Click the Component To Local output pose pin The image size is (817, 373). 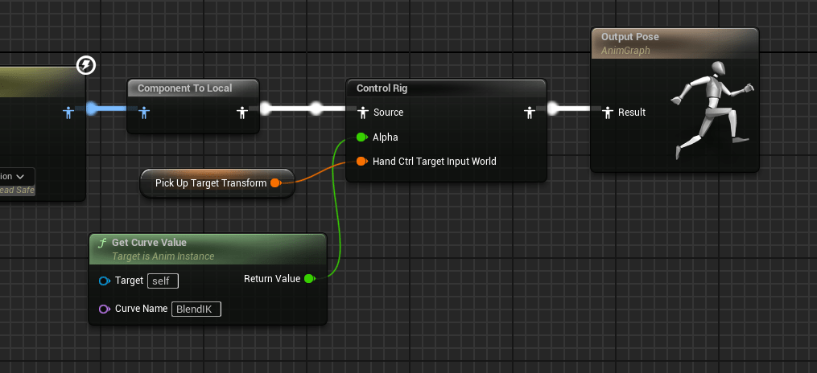click(241, 113)
